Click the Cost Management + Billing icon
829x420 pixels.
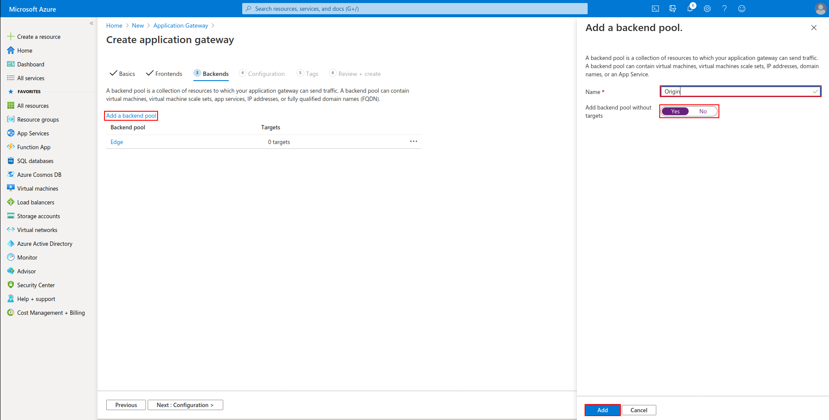click(x=11, y=313)
